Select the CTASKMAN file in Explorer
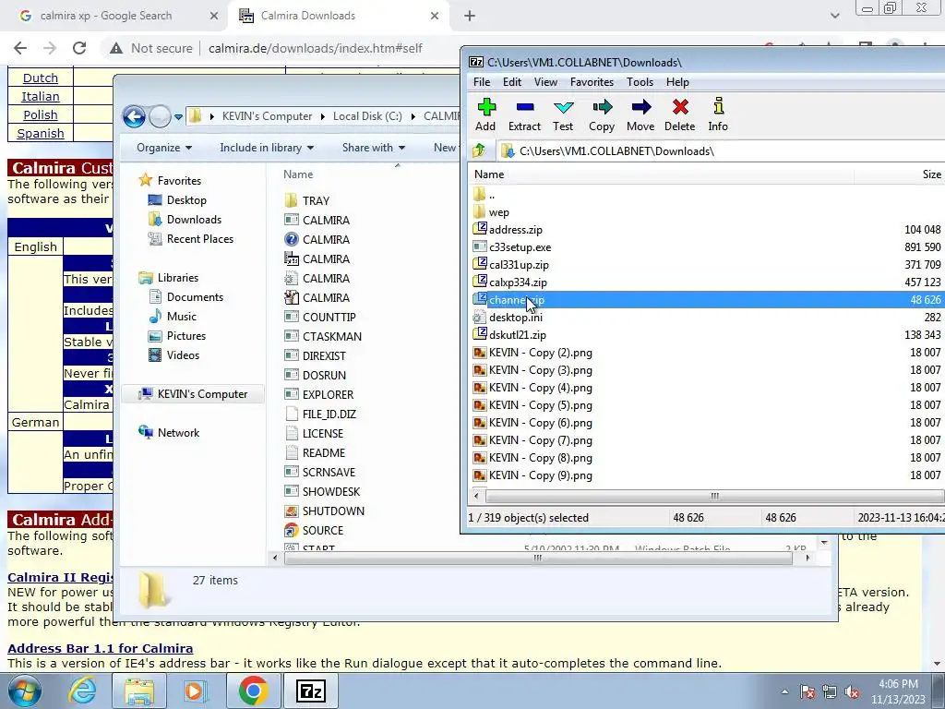The image size is (945, 709). pyautogui.click(x=331, y=336)
